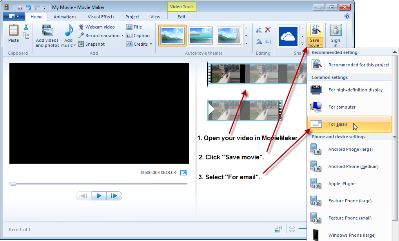Choose For high-definition display option
This screenshot has height=241, width=399.
349,90
